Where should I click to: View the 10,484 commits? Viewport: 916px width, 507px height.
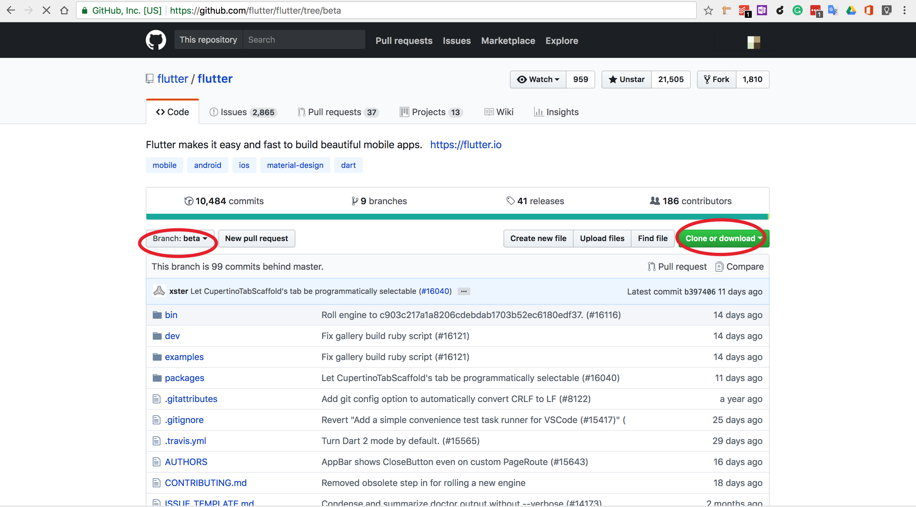tap(224, 201)
